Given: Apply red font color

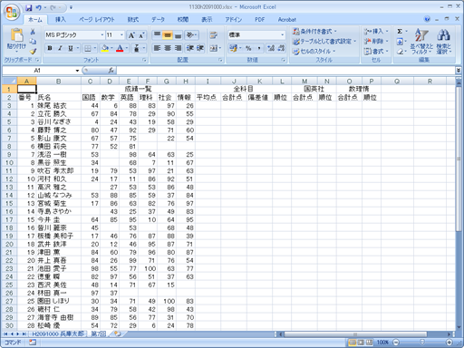Looking at the screenshot, I should click(120, 48).
